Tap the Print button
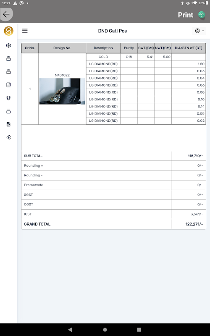This screenshot has height=336, width=210. point(186,15)
